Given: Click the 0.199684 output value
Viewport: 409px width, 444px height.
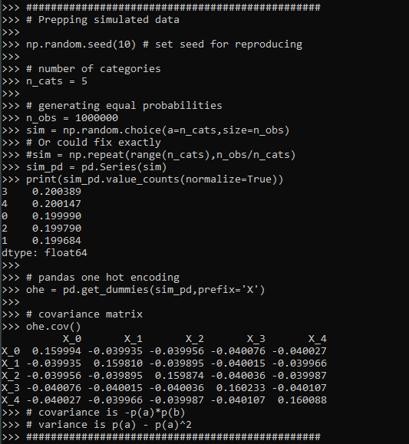Looking at the screenshot, I should pos(57,241).
